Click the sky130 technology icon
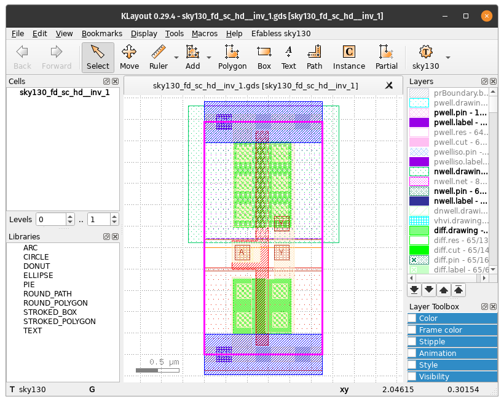This screenshot has height=402, width=504. [425, 58]
